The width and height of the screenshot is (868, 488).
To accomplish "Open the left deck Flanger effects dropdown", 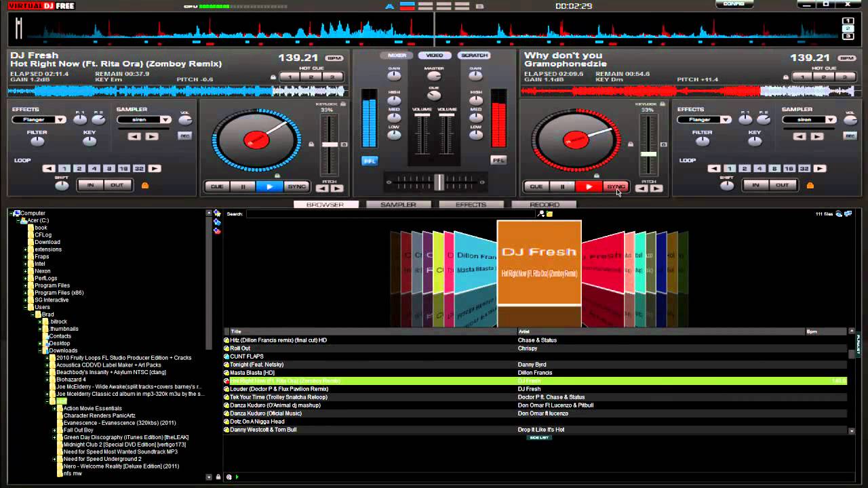I will (x=60, y=120).
